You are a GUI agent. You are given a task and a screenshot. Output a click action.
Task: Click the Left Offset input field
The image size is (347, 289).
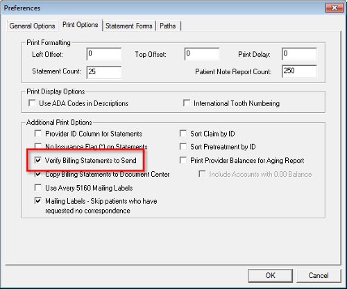click(104, 54)
